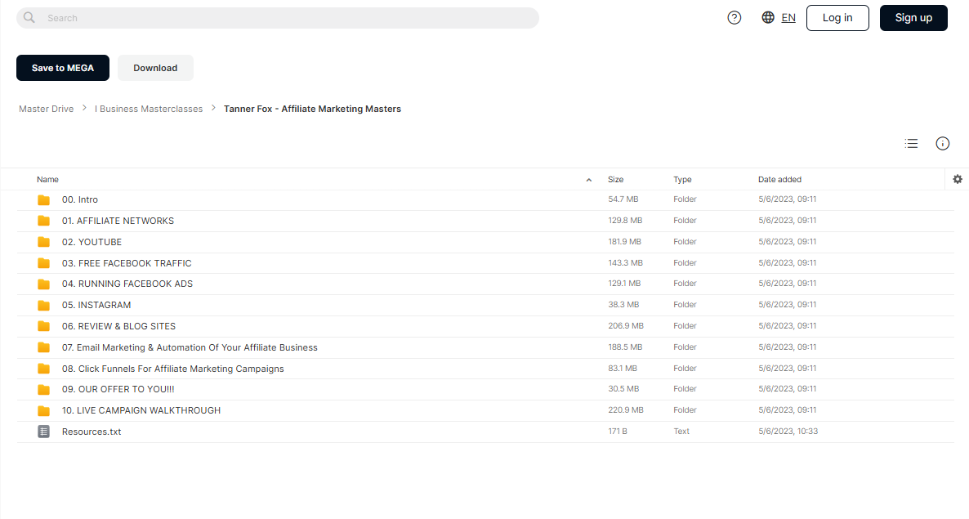Click folder icon for 01. AFFILIATE NETWORKS
The width and height of the screenshot is (969, 519).
[43, 221]
